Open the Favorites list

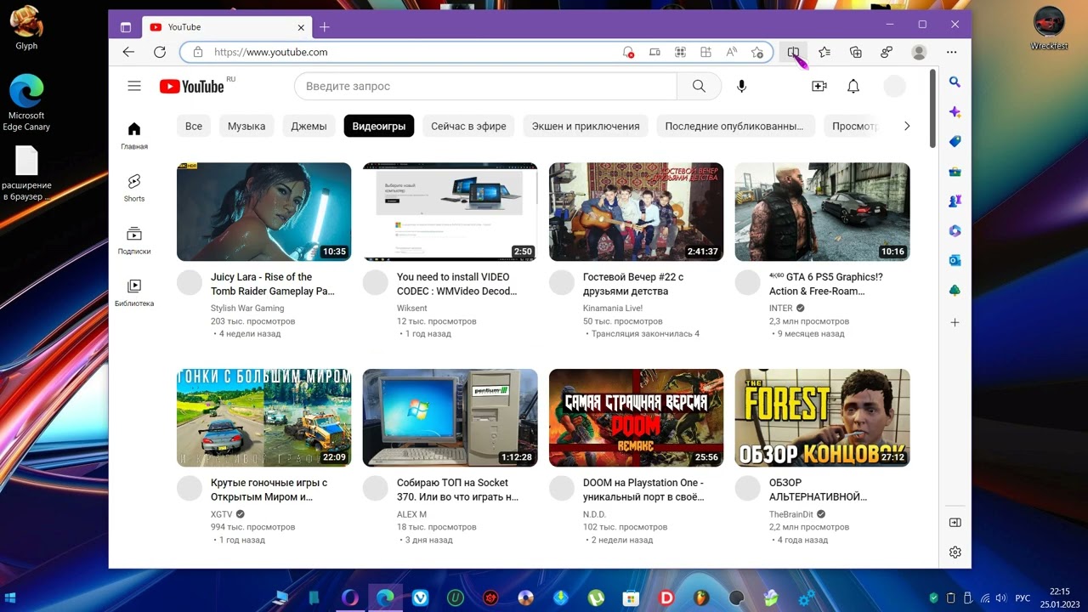(x=824, y=52)
